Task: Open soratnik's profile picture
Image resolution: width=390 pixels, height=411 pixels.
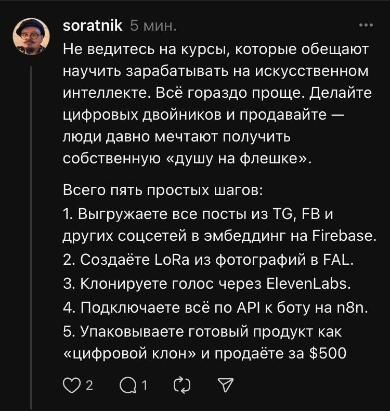Action: tap(31, 36)
